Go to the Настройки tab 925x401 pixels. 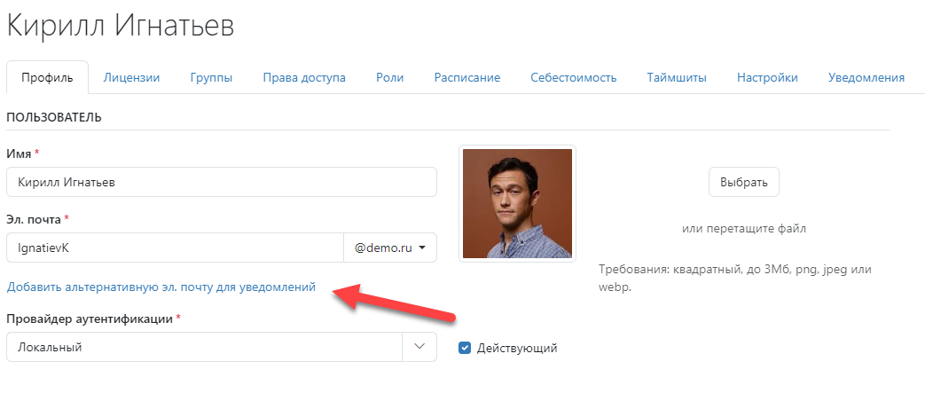[x=767, y=77]
